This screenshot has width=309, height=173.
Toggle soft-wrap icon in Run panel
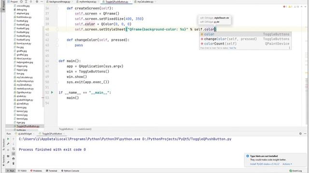14,149
